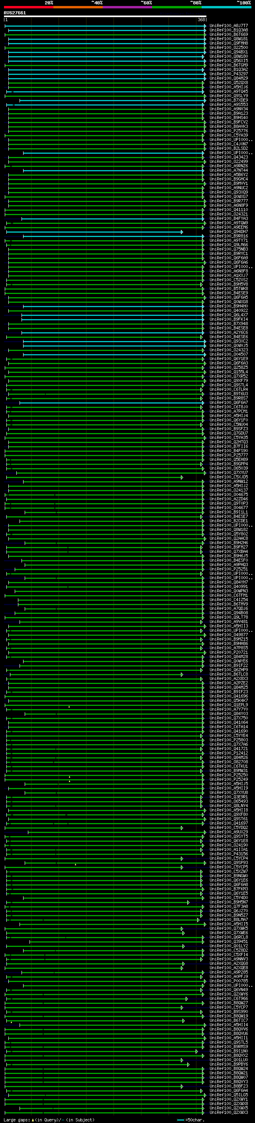
Task: Open hit UniRef100_P25777
Action: click(228, 455)
